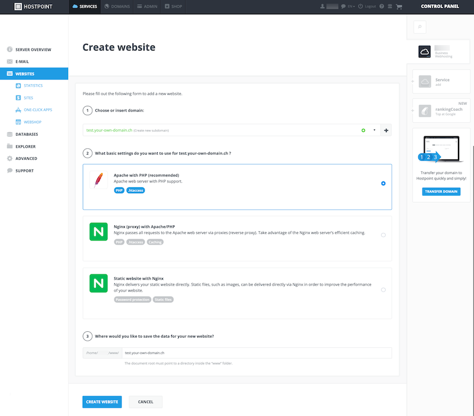474x416 pixels.
Task: Click the Static website with Nginx title
Action: (x=139, y=279)
